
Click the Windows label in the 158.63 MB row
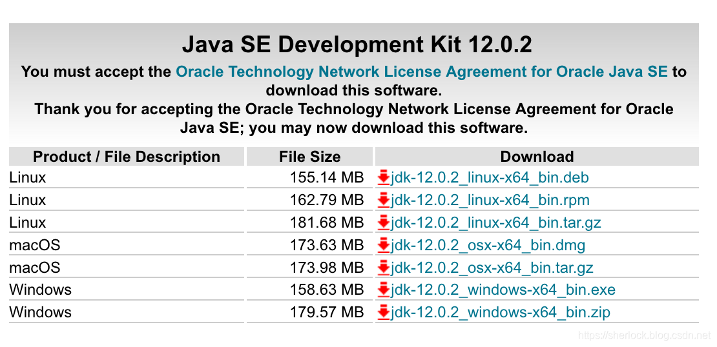tap(40, 290)
